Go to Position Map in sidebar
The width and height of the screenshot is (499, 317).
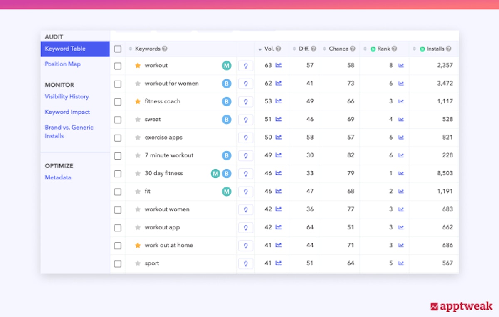(63, 64)
